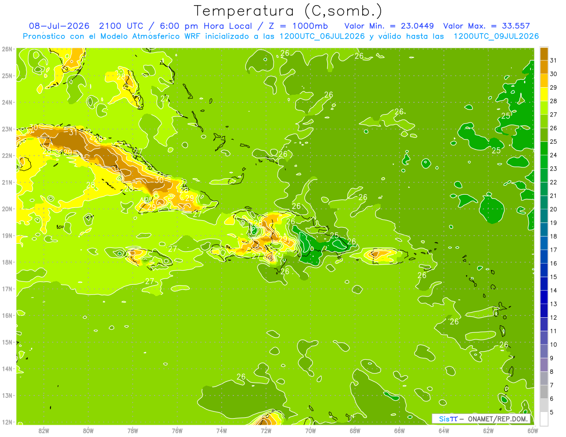Click the white swatch below 5
Screen dimensions: 566x437
(x=544, y=419)
